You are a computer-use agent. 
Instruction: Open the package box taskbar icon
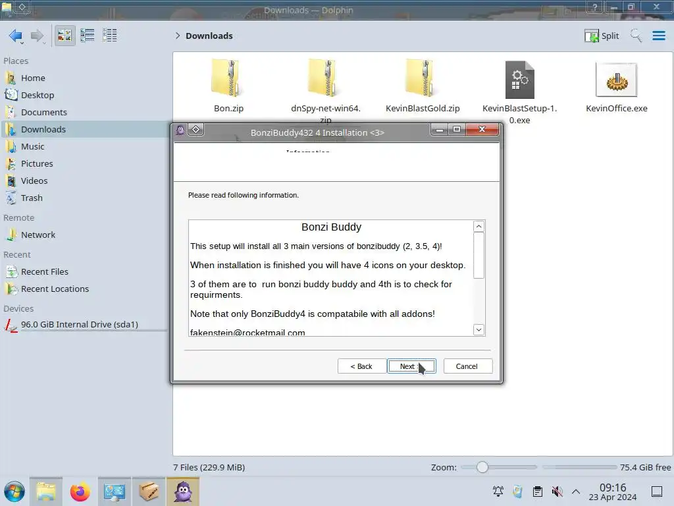149,492
